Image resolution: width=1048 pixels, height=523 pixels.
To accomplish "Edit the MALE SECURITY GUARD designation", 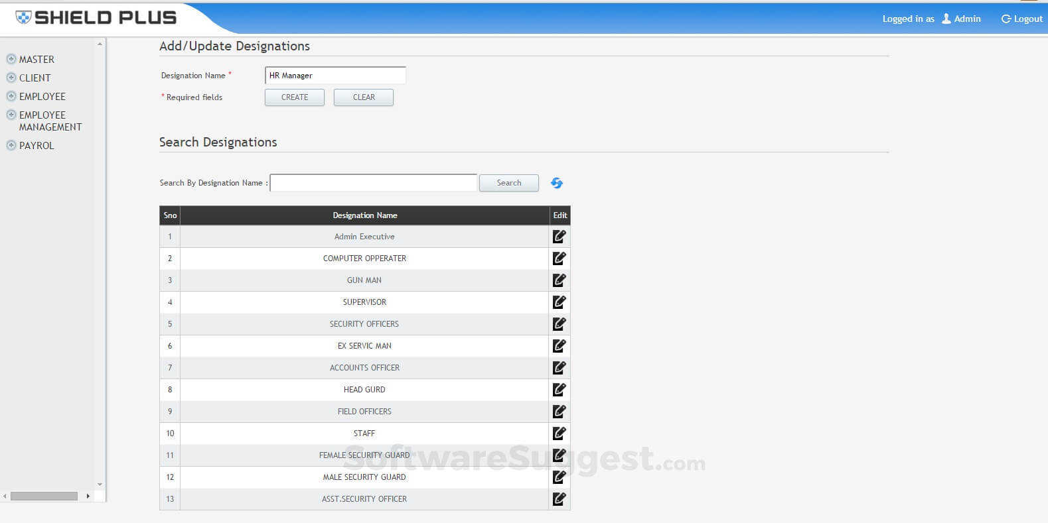I will (x=560, y=477).
